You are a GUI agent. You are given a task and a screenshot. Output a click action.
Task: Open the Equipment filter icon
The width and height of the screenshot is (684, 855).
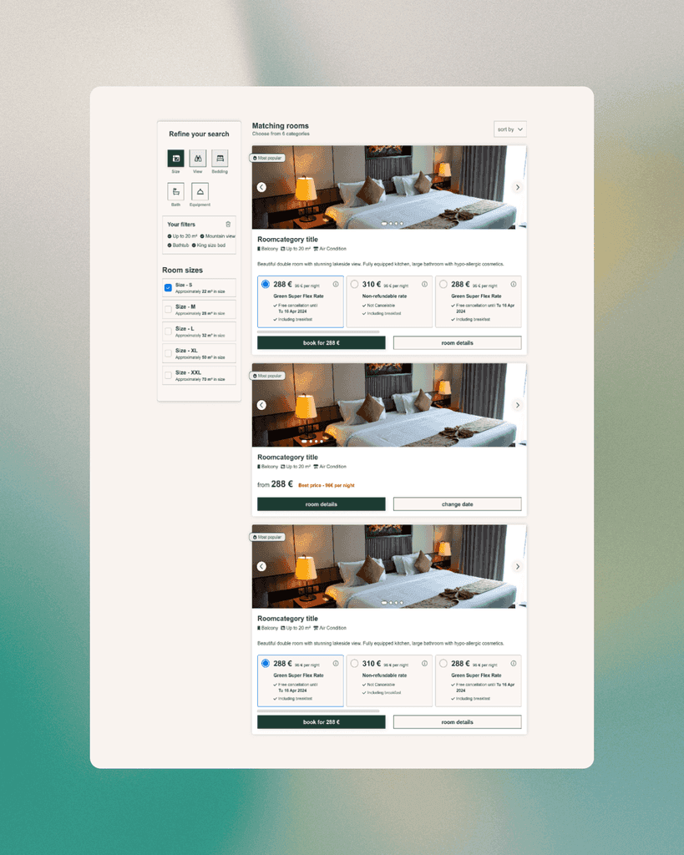coord(200,190)
